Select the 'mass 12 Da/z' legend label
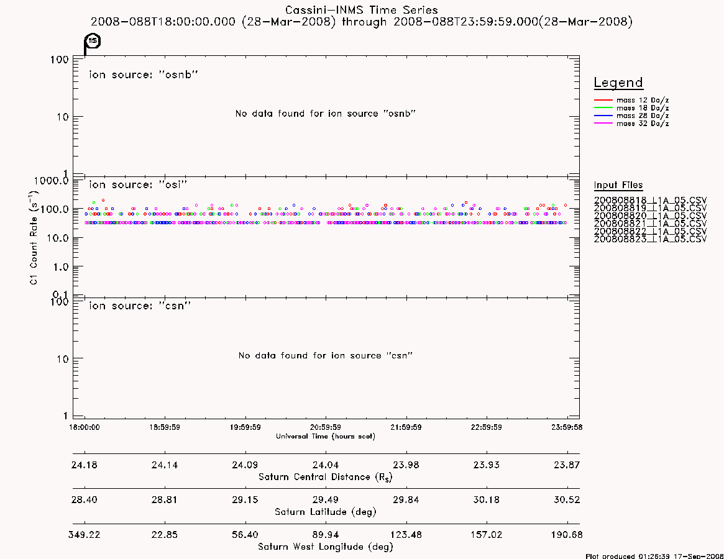 (x=643, y=100)
